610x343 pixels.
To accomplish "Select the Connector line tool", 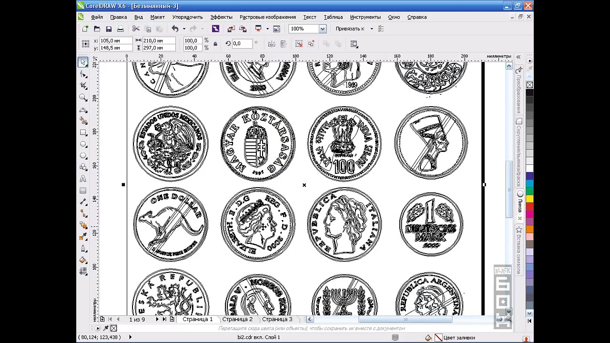I will tap(83, 214).
